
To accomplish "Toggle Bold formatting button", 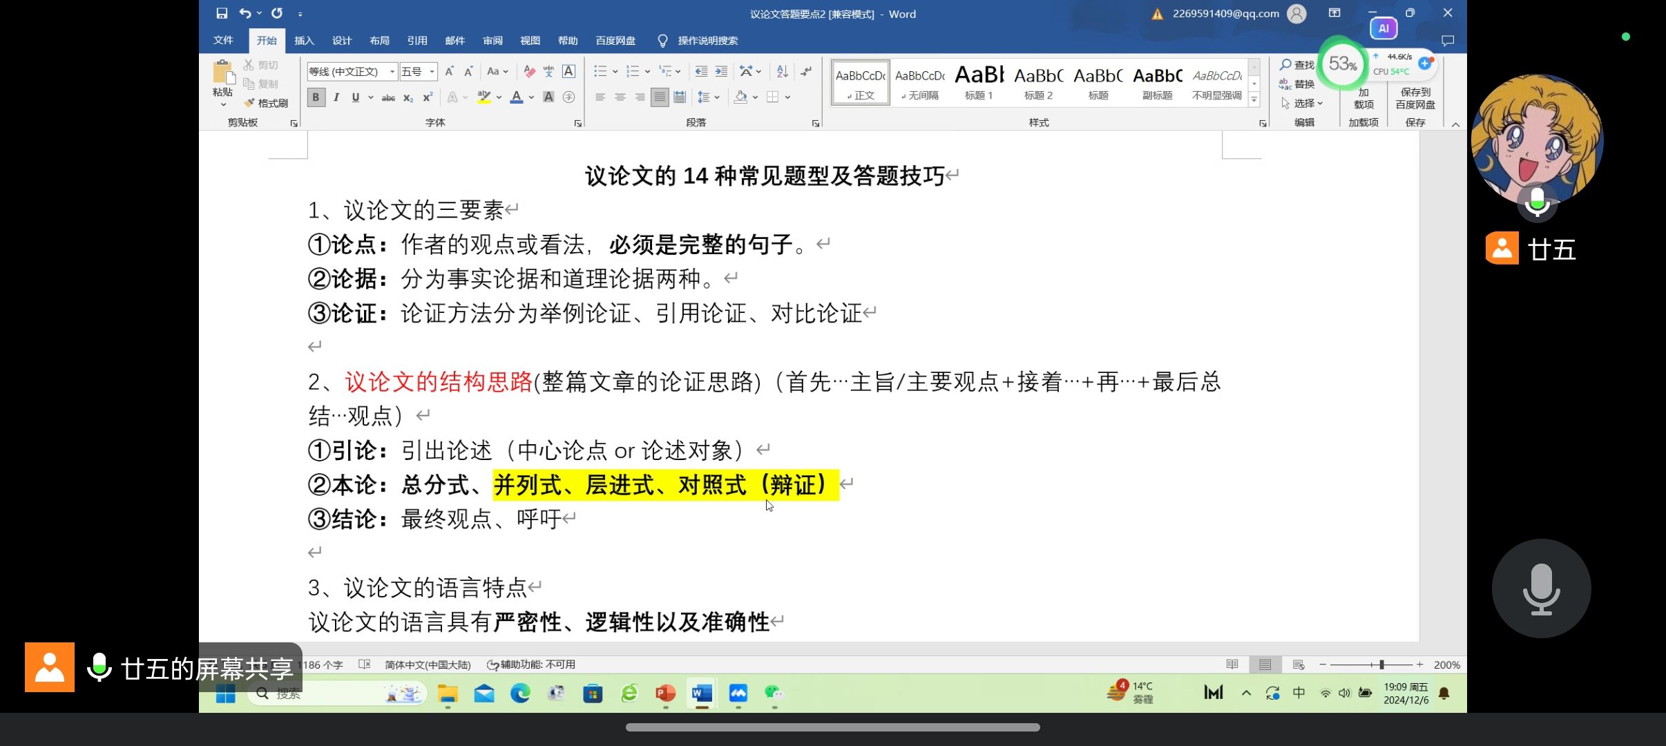I will [316, 97].
